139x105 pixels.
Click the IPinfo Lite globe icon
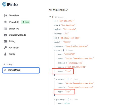pos(5,22)
